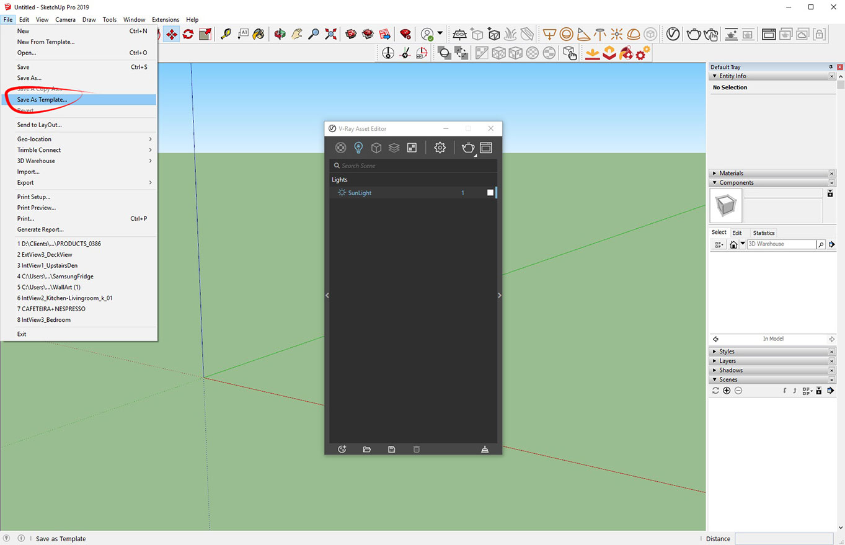Expand Asset Editor left panel arrow
The width and height of the screenshot is (845, 545).
tap(327, 296)
